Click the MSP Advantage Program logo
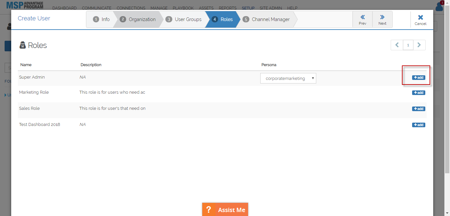The width and height of the screenshot is (450, 216). (25, 6)
